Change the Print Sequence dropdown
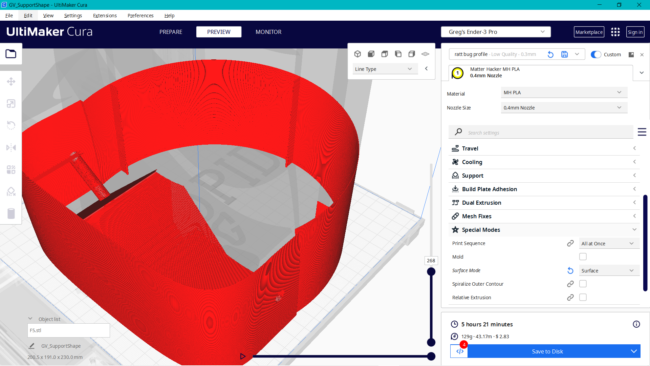The width and height of the screenshot is (650, 366). click(609, 243)
